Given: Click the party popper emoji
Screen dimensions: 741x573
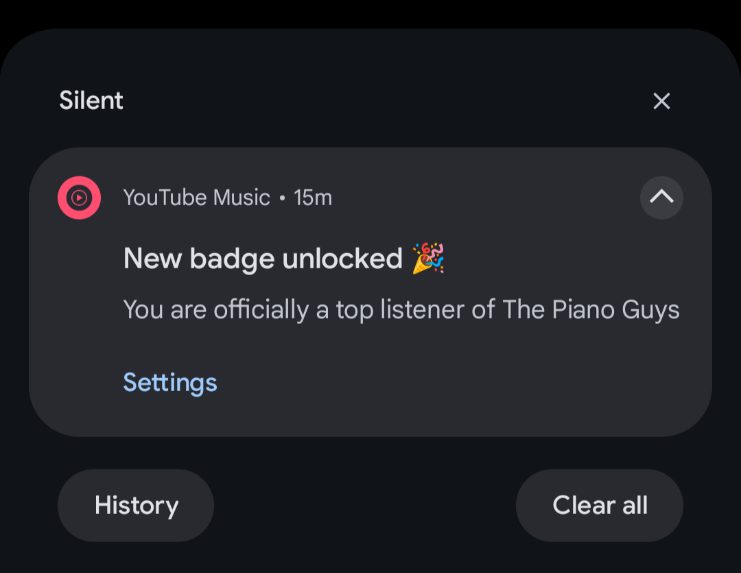Looking at the screenshot, I should (x=428, y=259).
